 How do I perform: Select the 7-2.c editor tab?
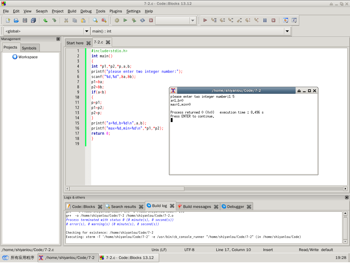point(98,42)
